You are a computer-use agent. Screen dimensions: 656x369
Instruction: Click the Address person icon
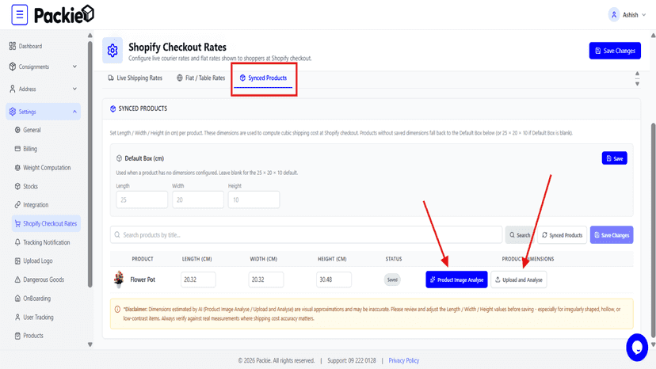[13, 89]
